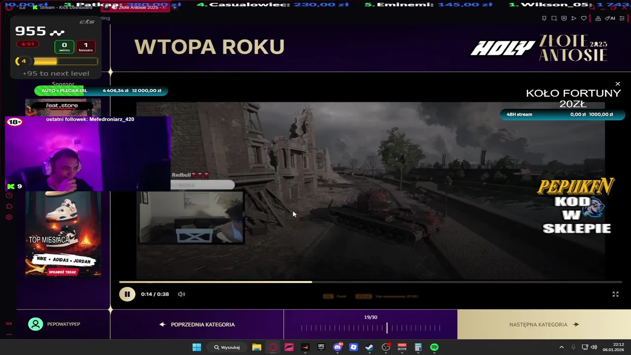Click the taskbar volume speaker icon
The image size is (631, 355).
(x=594, y=347)
